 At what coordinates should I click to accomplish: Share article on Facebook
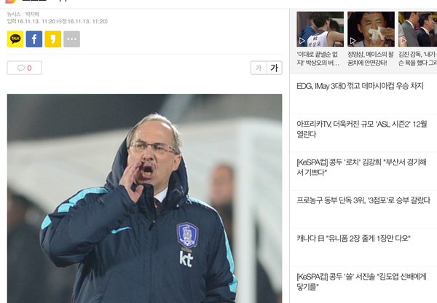click(34, 39)
